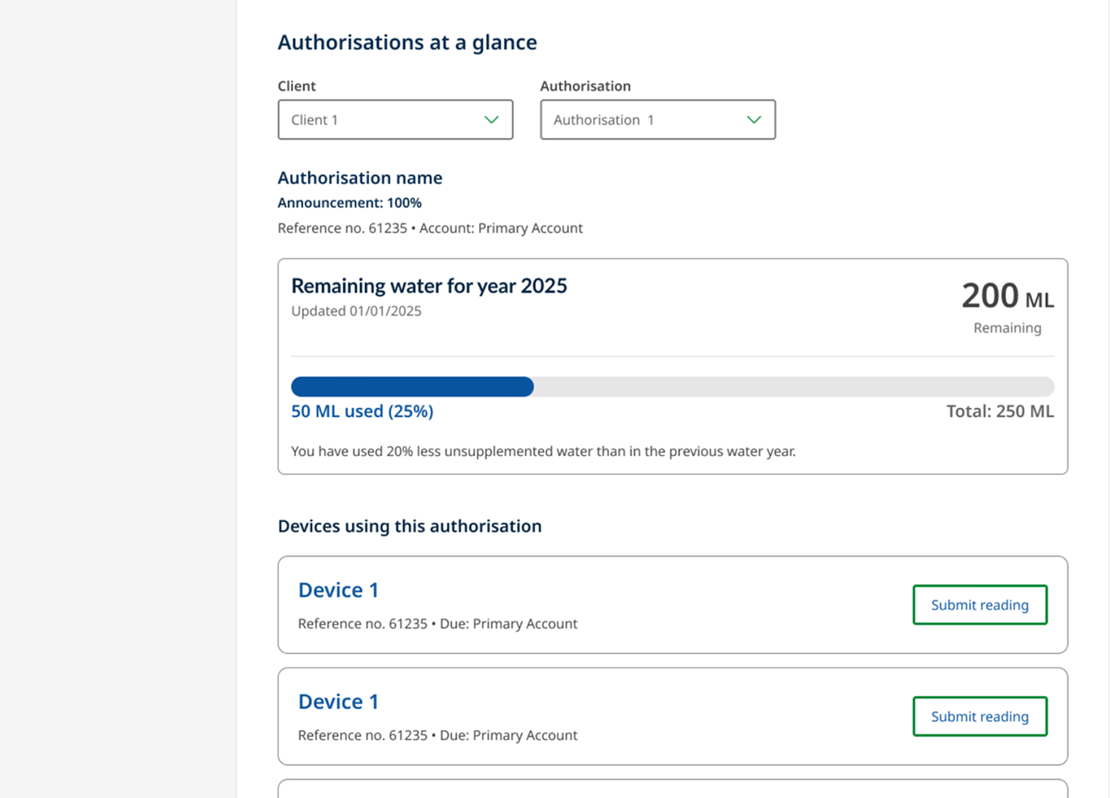Click the 'Announcement: 100%' text
The width and height of the screenshot is (1112, 798).
350,203
